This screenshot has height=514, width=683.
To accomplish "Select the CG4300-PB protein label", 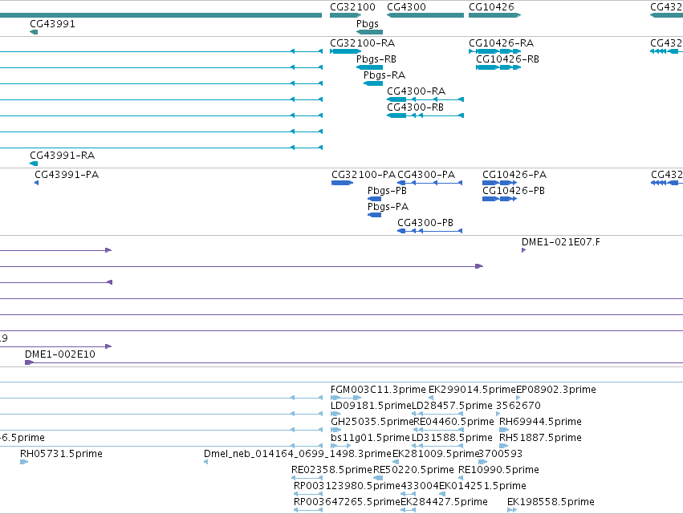I will [x=425, y=223].
